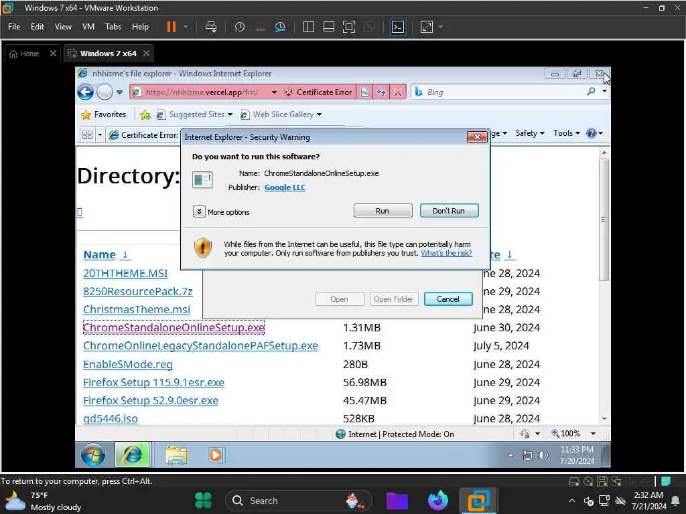Click the vertical scrollbar in IE page
686x514 pixels.
pyautogui.click(x=604, y=219)
